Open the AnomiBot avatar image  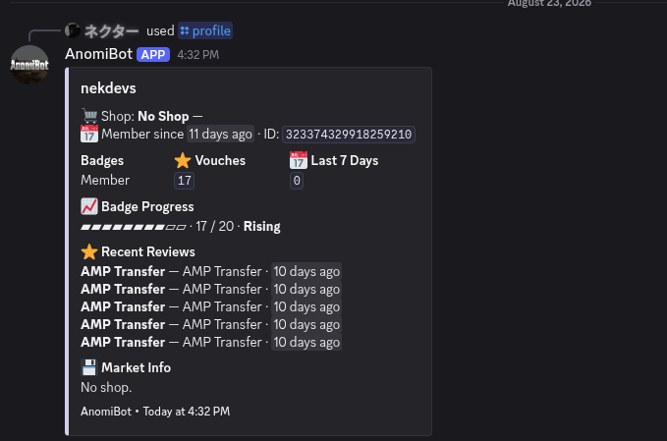pyautogui.click(x=29, y=65)
